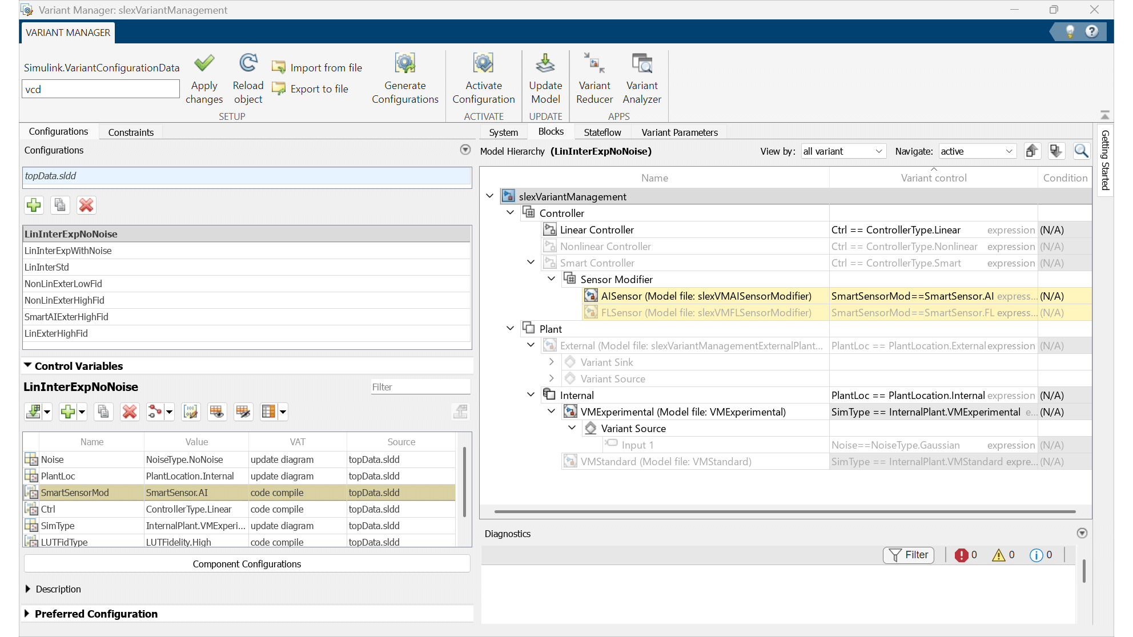Delete configuration with red X
1133x637 pixels.
point(86,205)
